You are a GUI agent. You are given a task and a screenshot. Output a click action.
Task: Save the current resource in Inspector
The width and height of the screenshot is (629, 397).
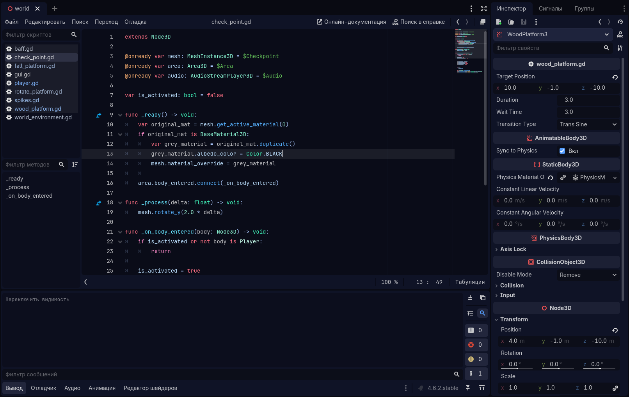(524, 22)
